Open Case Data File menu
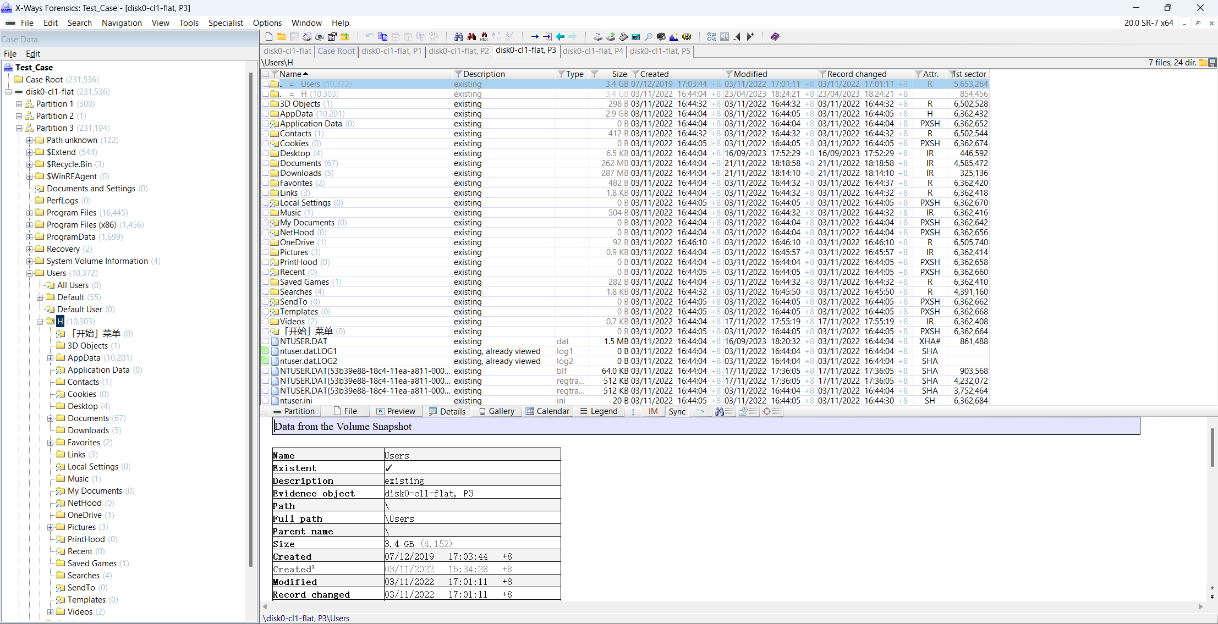Image resolution: width=1218 pixels, height=624 pixels. [x=10, y=54]
